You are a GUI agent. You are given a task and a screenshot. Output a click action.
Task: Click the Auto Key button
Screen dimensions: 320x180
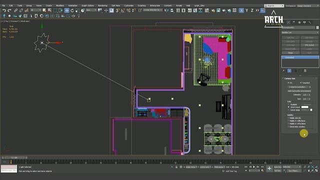pos(277,167)
